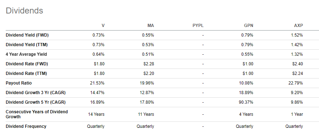Click the GPN ticker header
The image size is (319, 136).
[x=249, y=26]
